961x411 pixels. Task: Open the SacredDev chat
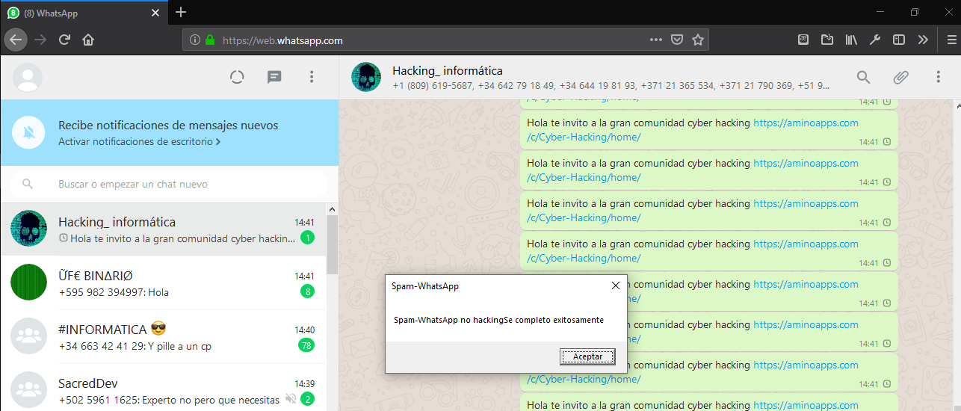(x=163, y=388)
